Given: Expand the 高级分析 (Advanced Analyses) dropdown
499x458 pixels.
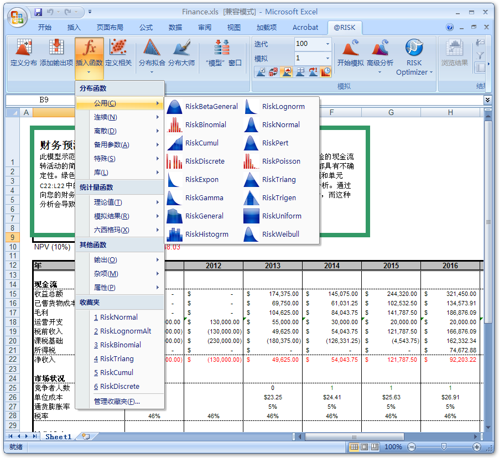Looking at the screenshot, I should 380,72.
